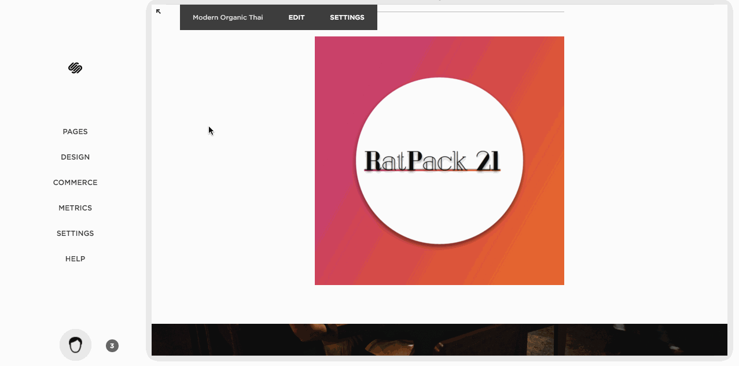The height and width of the screenshot is (366, 739).
Task: Click the dark banner image below
Action: 439,339
